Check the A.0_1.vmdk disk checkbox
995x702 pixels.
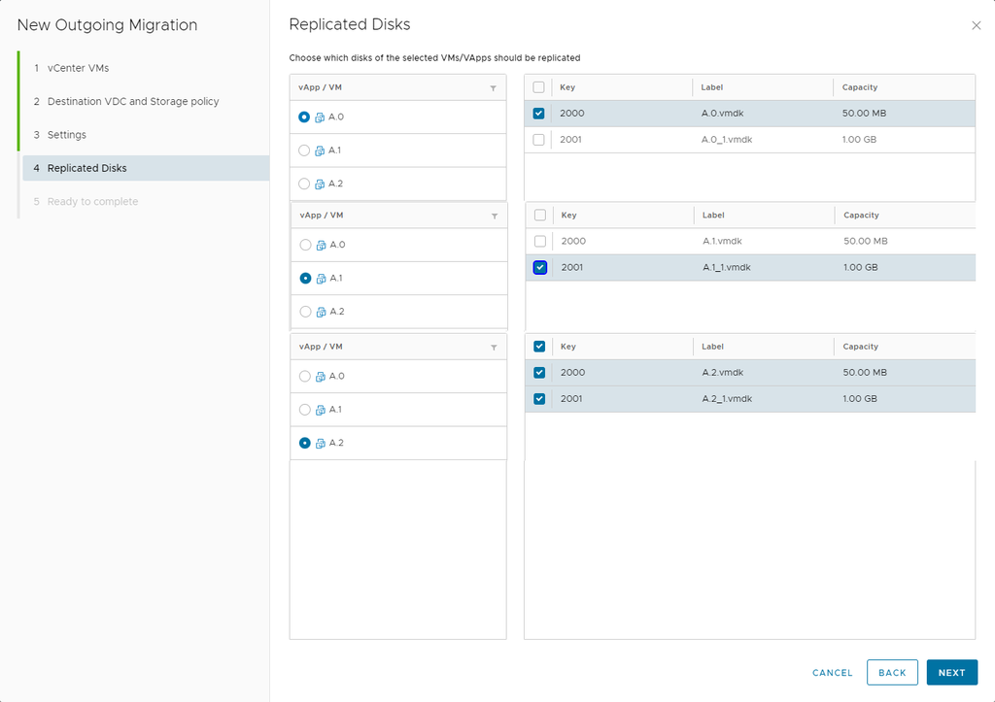coord(538,140)
